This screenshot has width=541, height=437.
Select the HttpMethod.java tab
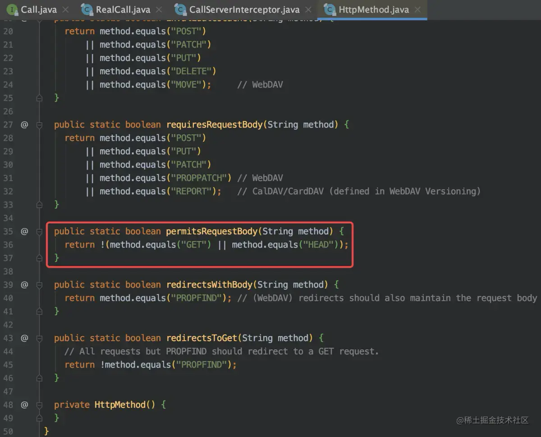(373, 9)
